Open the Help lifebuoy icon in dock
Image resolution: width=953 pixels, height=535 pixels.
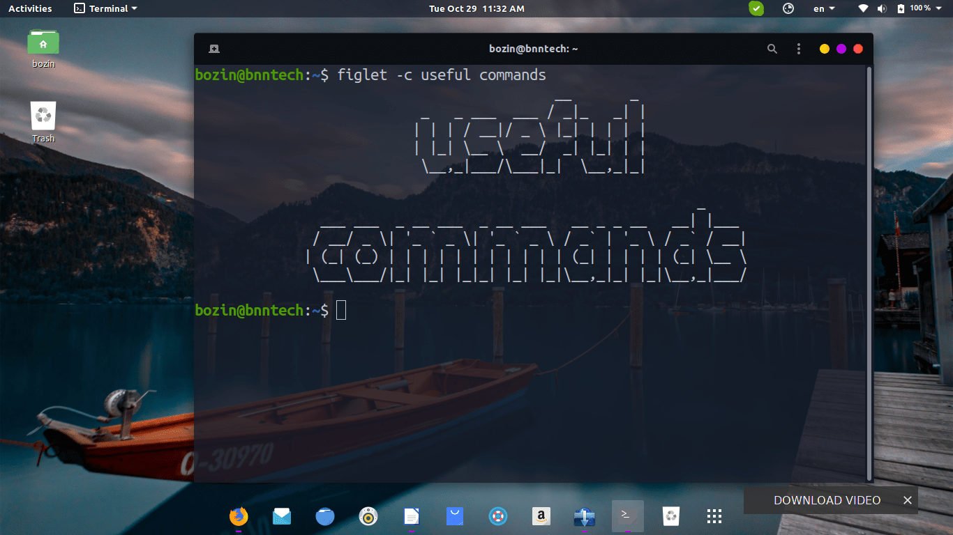pos(498,516)
